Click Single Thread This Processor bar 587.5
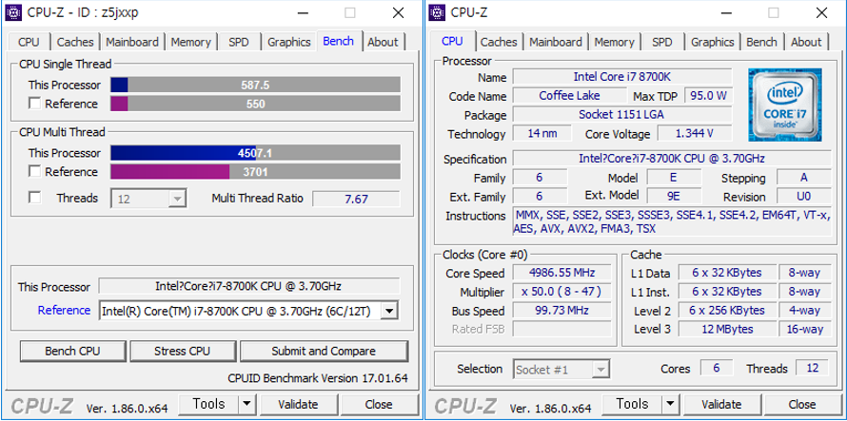The width and height of the screenshot is (847, 421). tap(255, 85)
